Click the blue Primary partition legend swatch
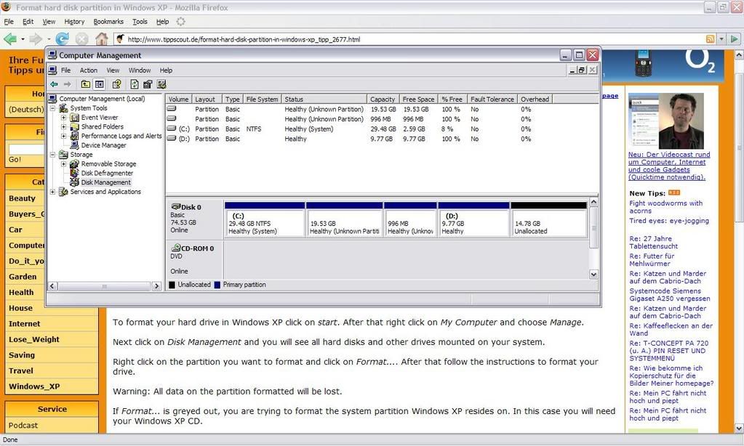Viewport: 744px width, 446px height. 217,285
